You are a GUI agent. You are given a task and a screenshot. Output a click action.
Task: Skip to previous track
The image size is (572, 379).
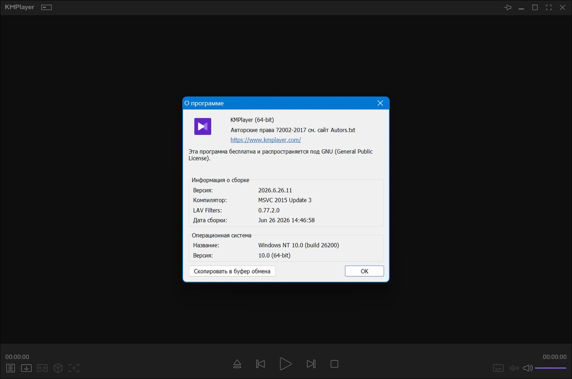click(x=260, y=364)
